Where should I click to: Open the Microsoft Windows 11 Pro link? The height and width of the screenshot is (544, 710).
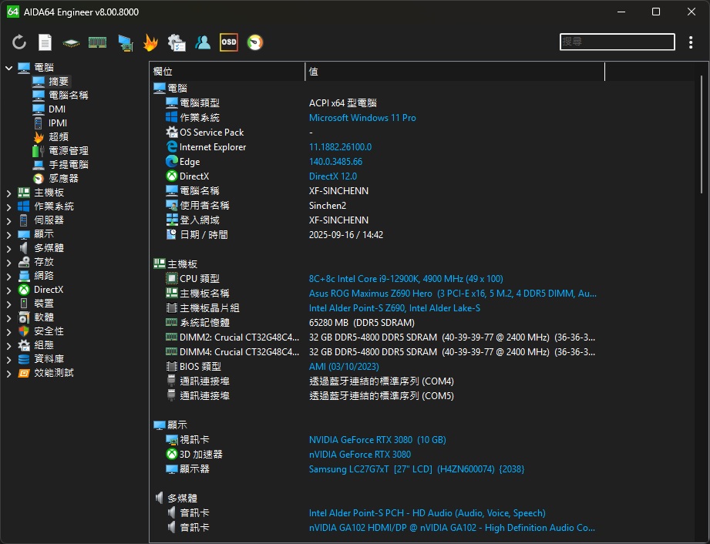[362, 118]
